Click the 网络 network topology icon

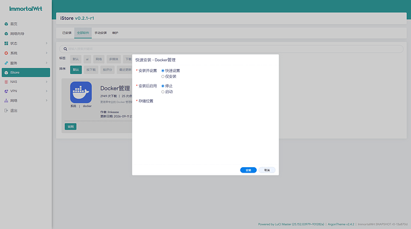[x=6, y=101]
